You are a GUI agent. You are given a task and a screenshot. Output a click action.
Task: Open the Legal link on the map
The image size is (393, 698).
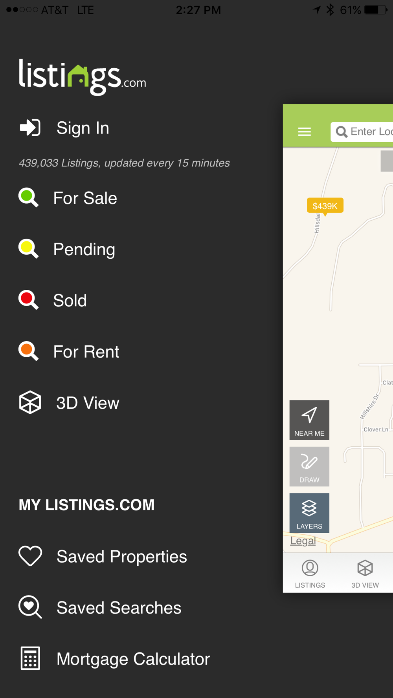point(303,541)
